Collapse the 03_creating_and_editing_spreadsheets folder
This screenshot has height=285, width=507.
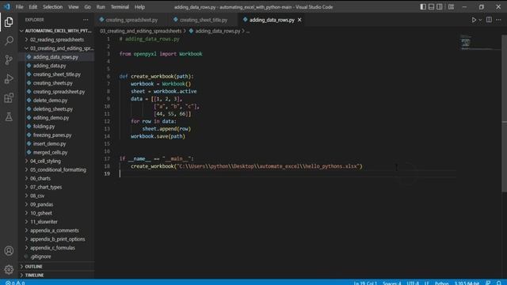[57, 48]
